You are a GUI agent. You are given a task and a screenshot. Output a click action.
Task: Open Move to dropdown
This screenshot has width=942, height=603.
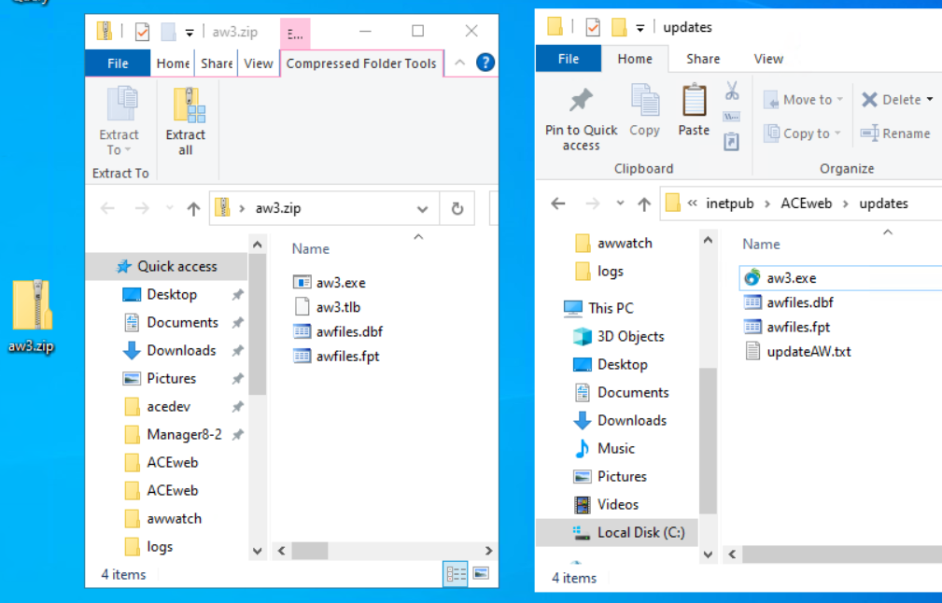pos(803,100)
